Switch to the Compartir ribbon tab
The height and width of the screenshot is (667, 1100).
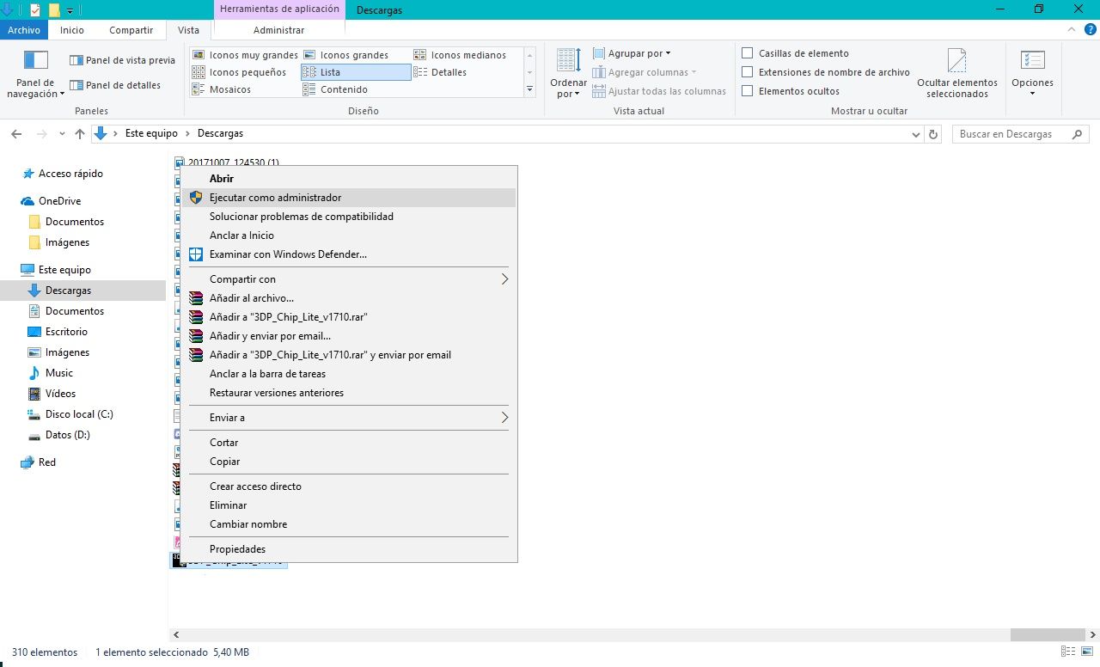[131, 30]
